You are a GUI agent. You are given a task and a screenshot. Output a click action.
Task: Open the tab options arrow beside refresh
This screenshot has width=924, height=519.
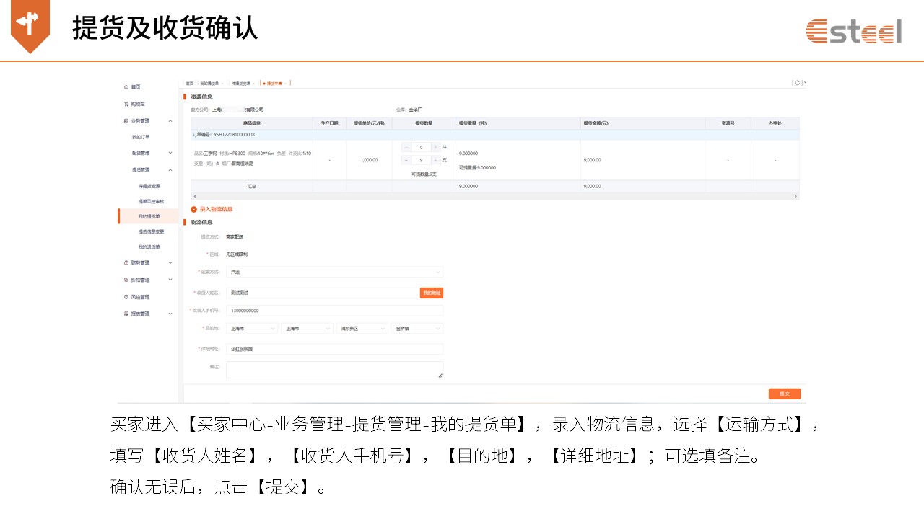tap(805, 83)
